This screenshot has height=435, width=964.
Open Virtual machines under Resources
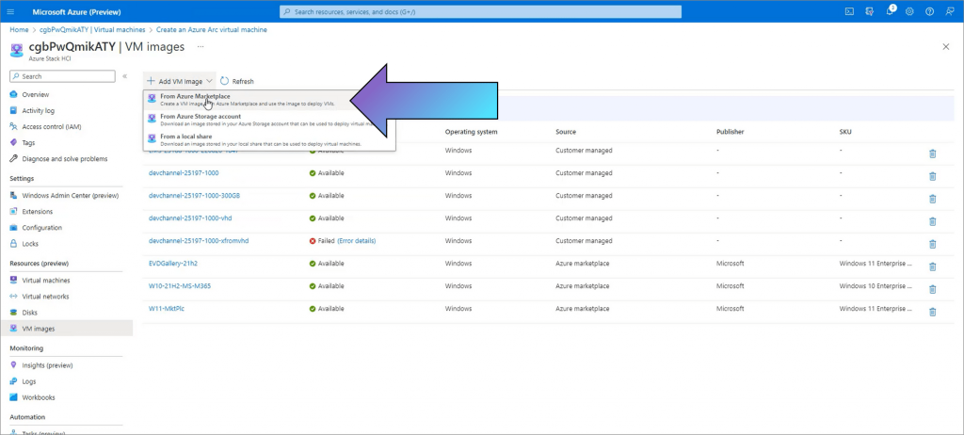46,281
